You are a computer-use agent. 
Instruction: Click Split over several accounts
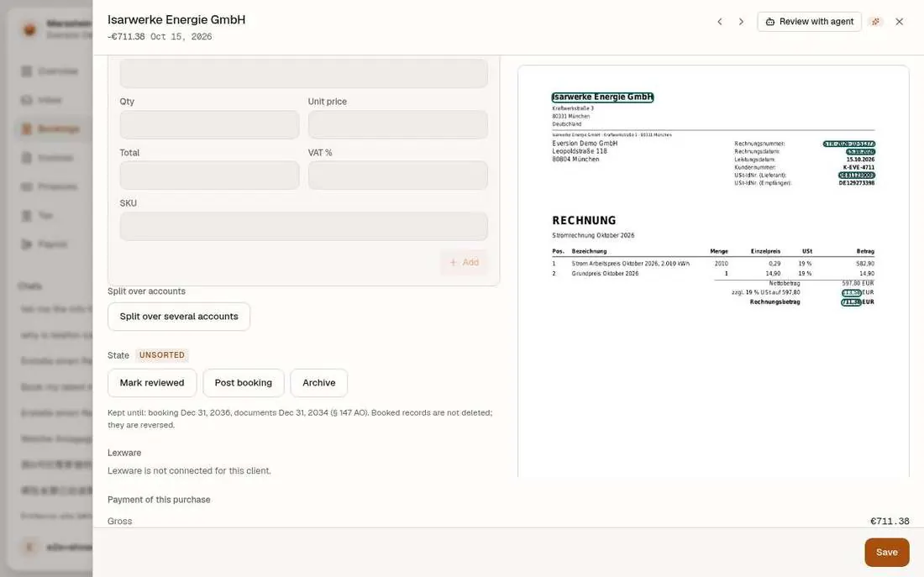[x=179, y=317]
